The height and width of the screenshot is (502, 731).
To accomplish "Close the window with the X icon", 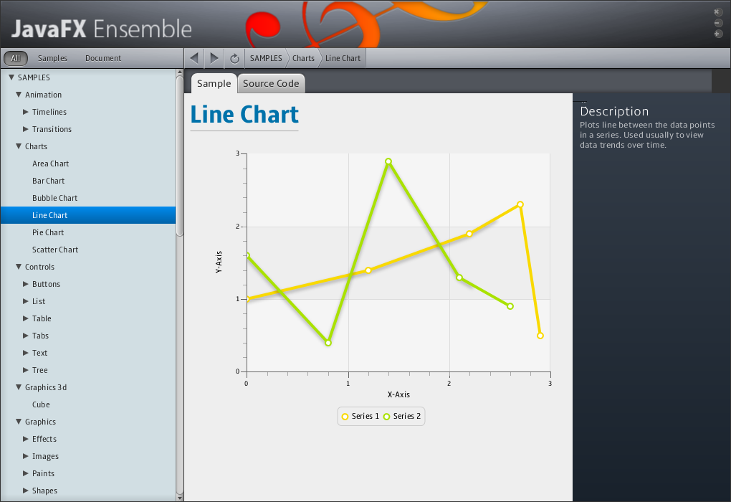I will (x=718, y=12).
